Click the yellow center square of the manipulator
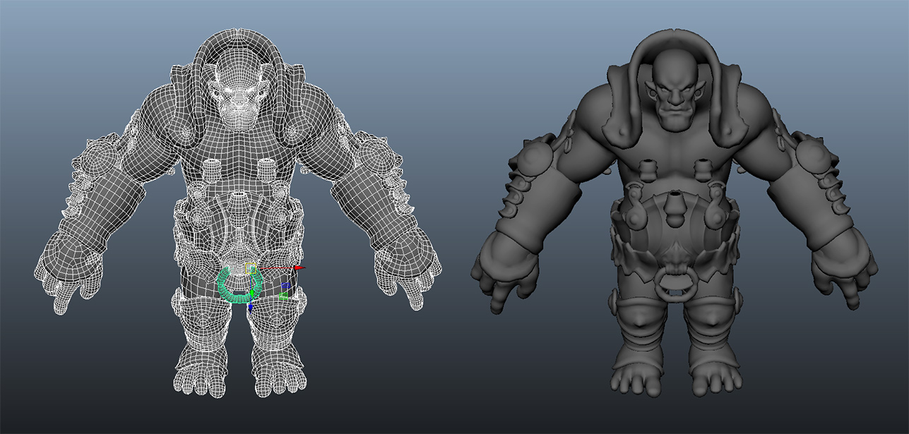This screenshot has width=909, height=434. click(x=250, y=267)
